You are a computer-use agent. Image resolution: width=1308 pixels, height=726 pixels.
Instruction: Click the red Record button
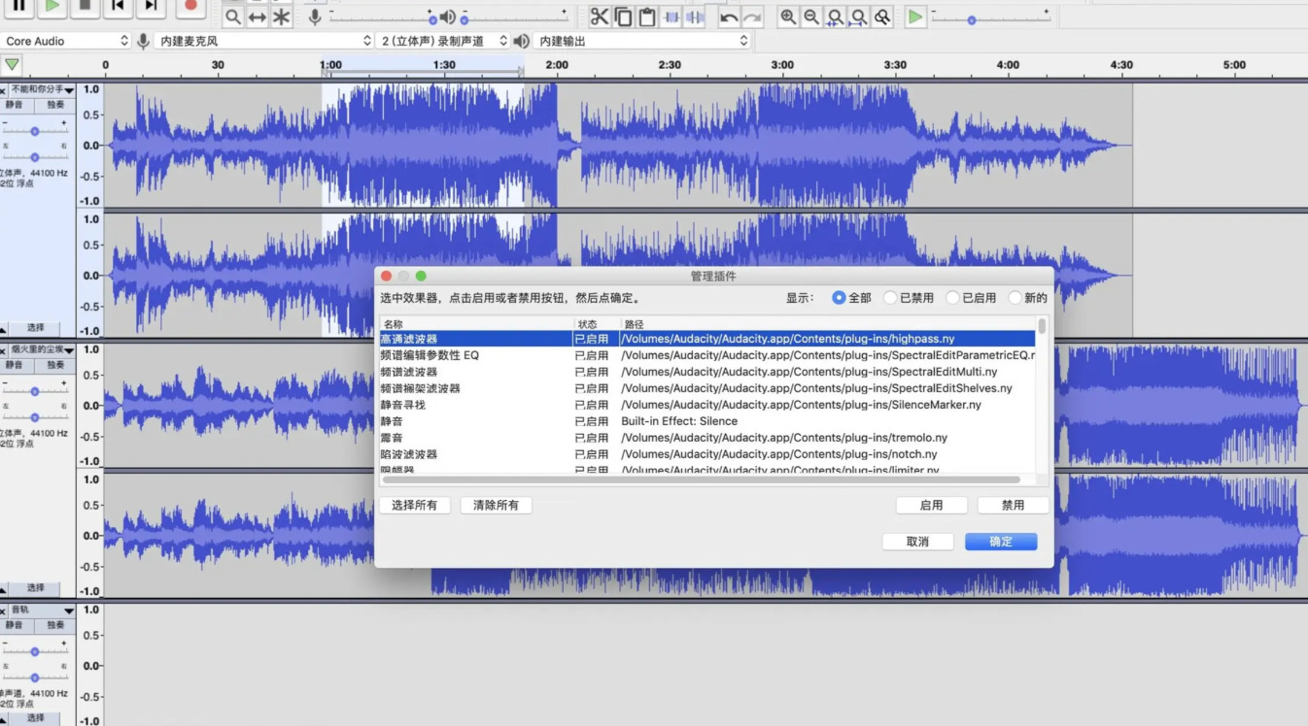[x=190, y=7]
